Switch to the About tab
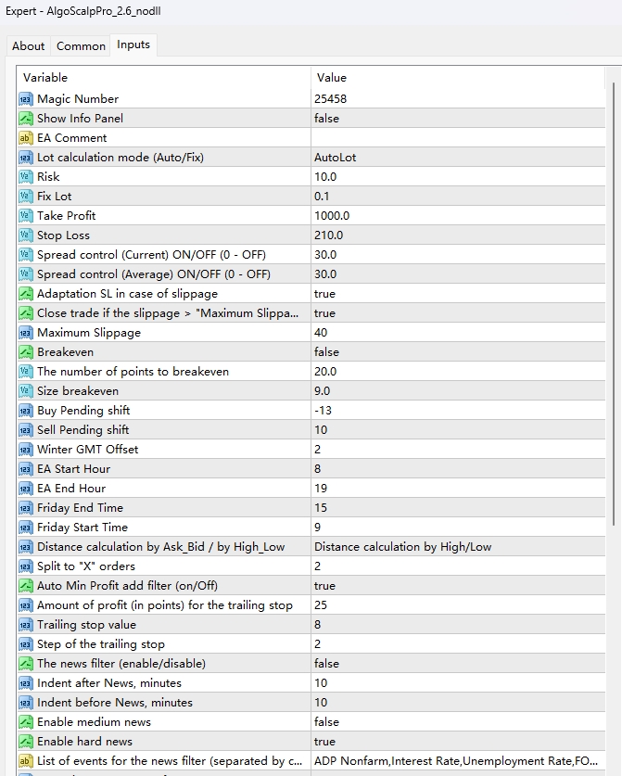Viewport: 622px width, 776px height. pyautogui.click(x=28, y=46)
